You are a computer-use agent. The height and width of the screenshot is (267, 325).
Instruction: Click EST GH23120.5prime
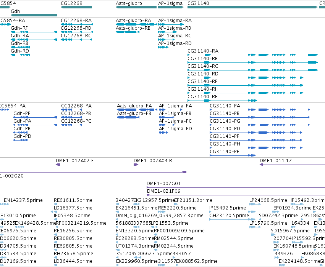coord(229,216)
